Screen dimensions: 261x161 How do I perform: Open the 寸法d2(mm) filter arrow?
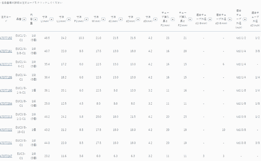138,19
